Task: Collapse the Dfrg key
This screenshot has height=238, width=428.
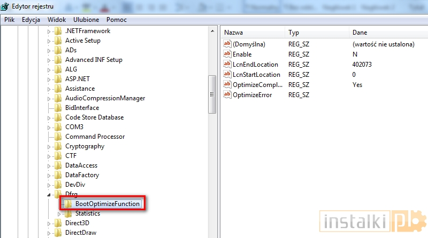Action: 49,195
